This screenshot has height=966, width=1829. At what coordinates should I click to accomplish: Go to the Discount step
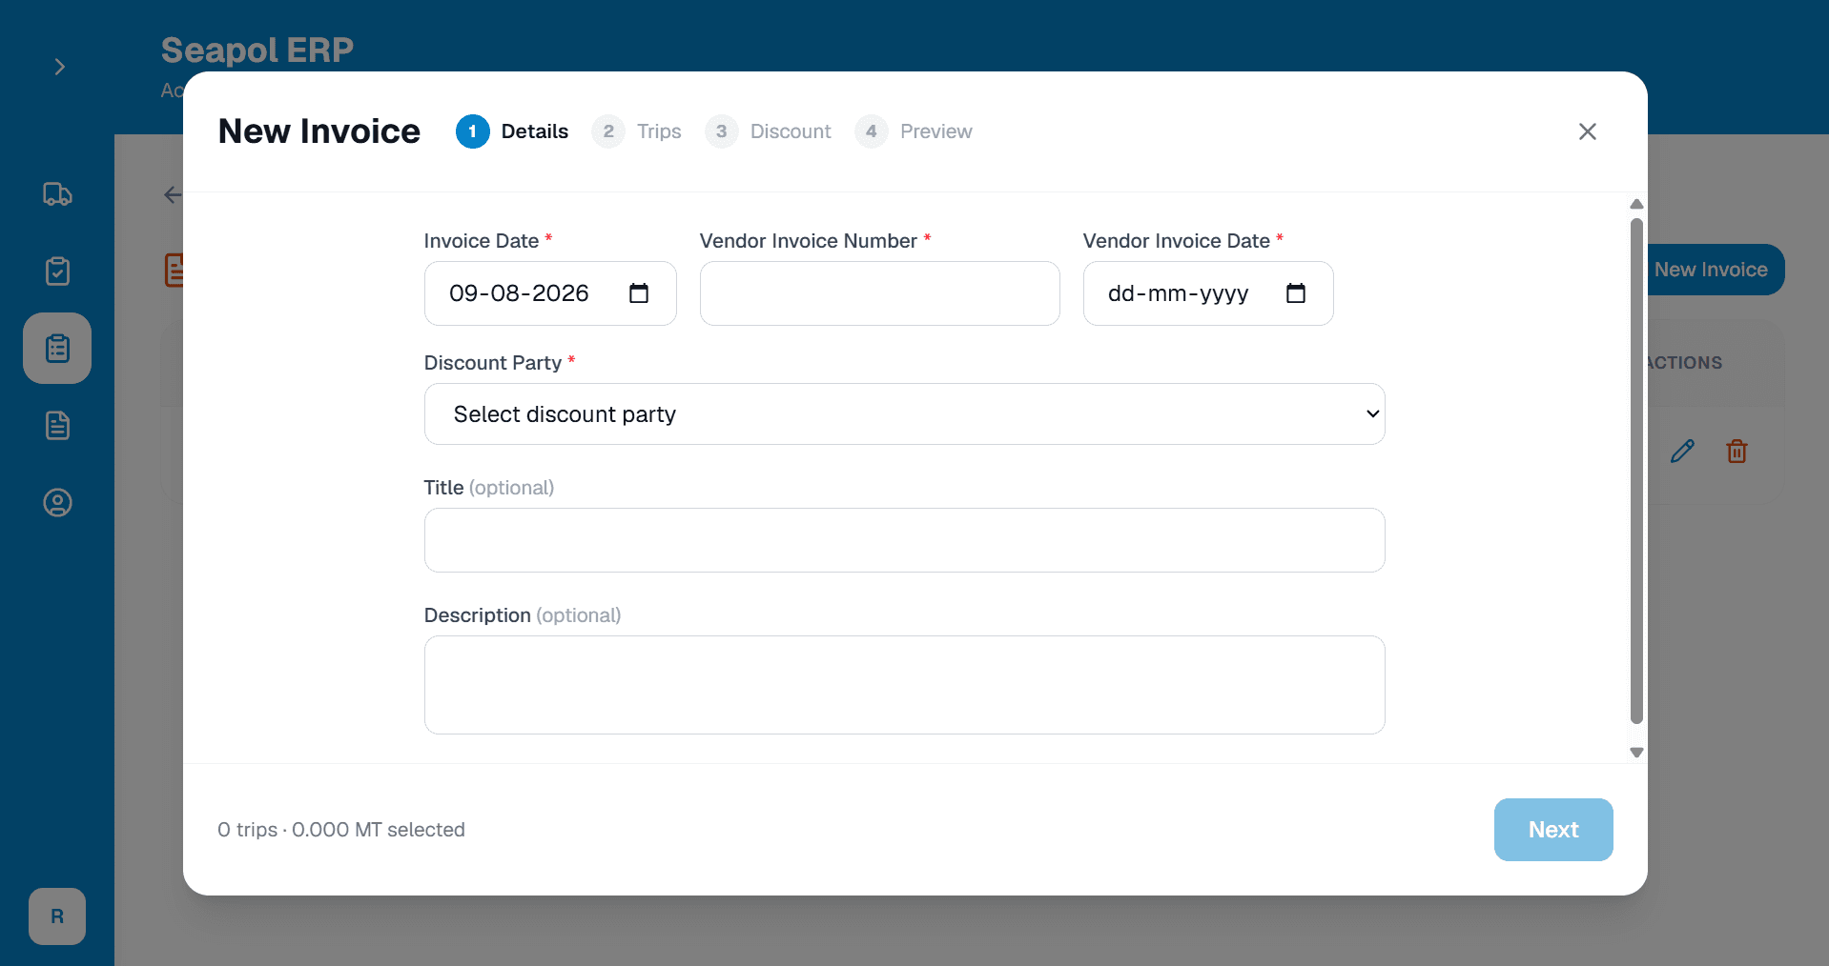pyautogui.click(x=768, y=131)
